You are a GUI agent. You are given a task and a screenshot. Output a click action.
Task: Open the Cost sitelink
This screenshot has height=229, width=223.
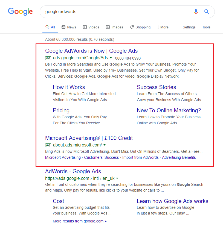(x=59, y=201)
